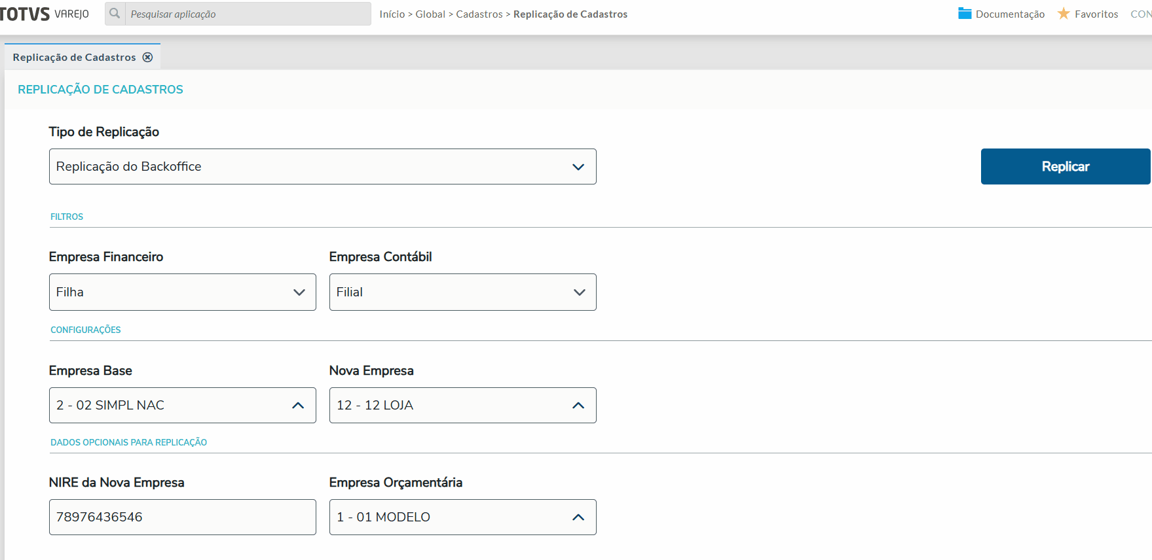Click the Pesquisar aplicação search field
1152x560 pixels.
248,14
